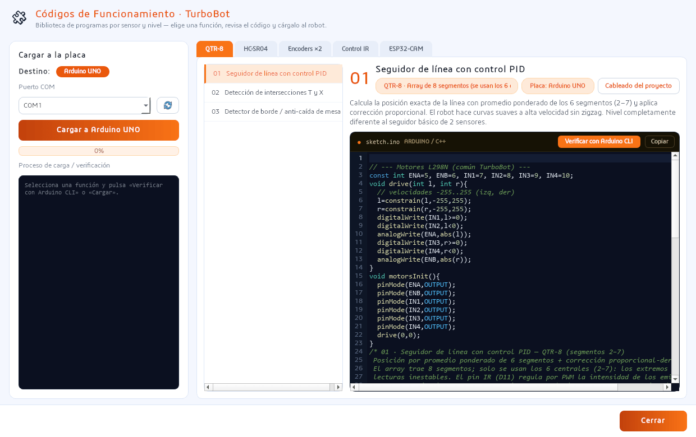Click code editor scroll up arrow
Viewport: 696px width, 437px height.
(x=675, y=156)
